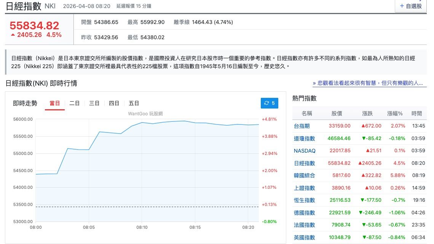434x244 pixels.
Task: Click the 漲幅% column header
Action: pyautogui.click(x=394, y=113)
